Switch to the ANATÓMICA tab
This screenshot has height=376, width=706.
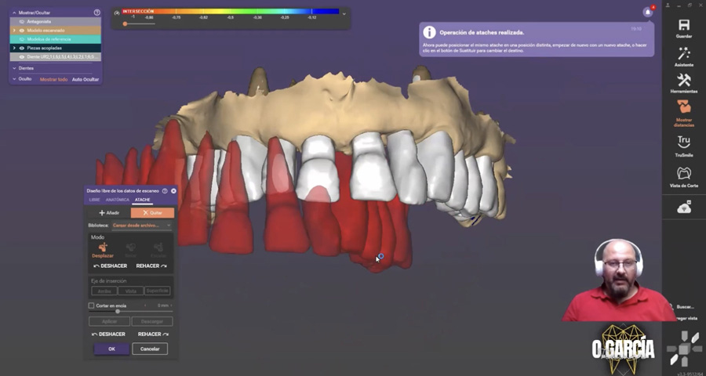click(118, 200)
